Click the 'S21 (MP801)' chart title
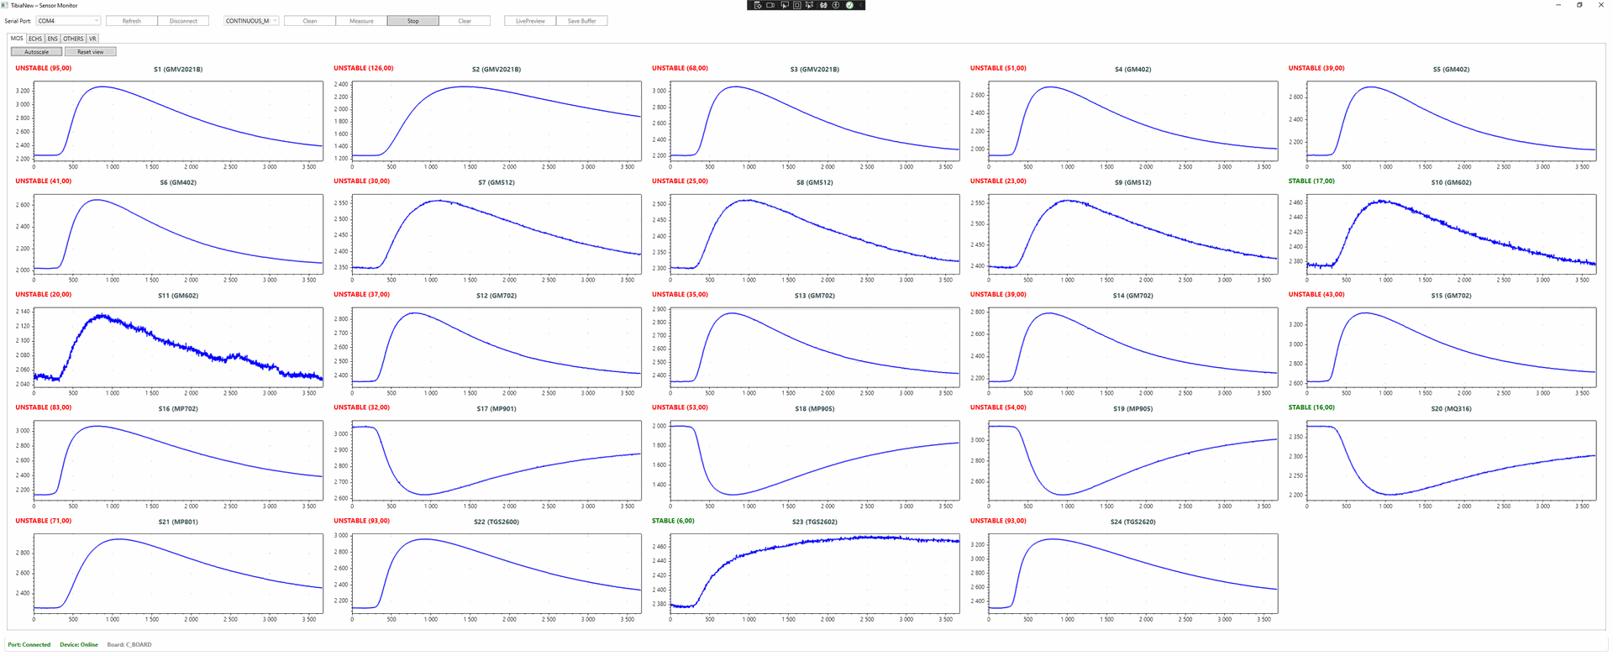Image resolution: width=1613 pixels, height=656 pixels. (178, 522)
